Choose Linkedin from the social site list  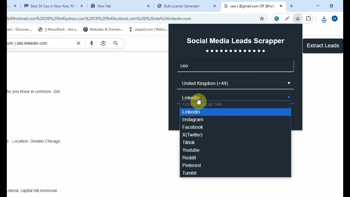235,112
